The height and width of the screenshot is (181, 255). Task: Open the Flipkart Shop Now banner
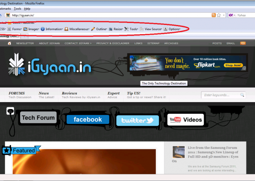(233, 65)
